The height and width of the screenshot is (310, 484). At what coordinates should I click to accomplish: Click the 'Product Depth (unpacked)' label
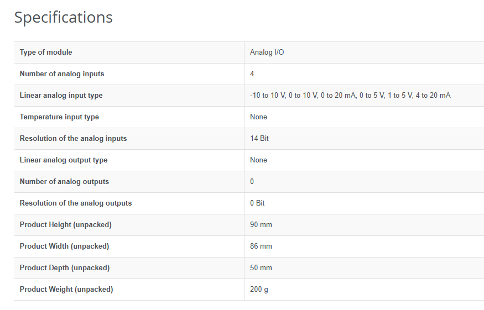point(65,268)
